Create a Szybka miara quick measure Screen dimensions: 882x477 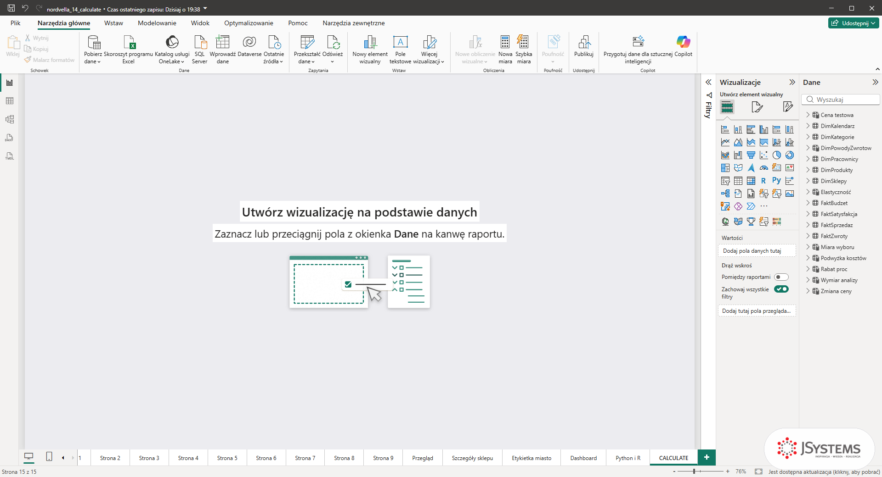pos(523,49)
